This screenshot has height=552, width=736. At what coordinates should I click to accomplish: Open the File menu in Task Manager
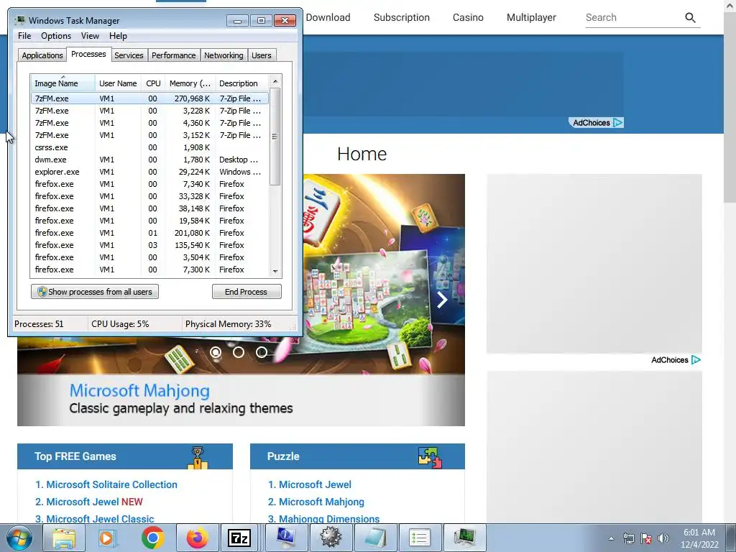tap(24, 36)
